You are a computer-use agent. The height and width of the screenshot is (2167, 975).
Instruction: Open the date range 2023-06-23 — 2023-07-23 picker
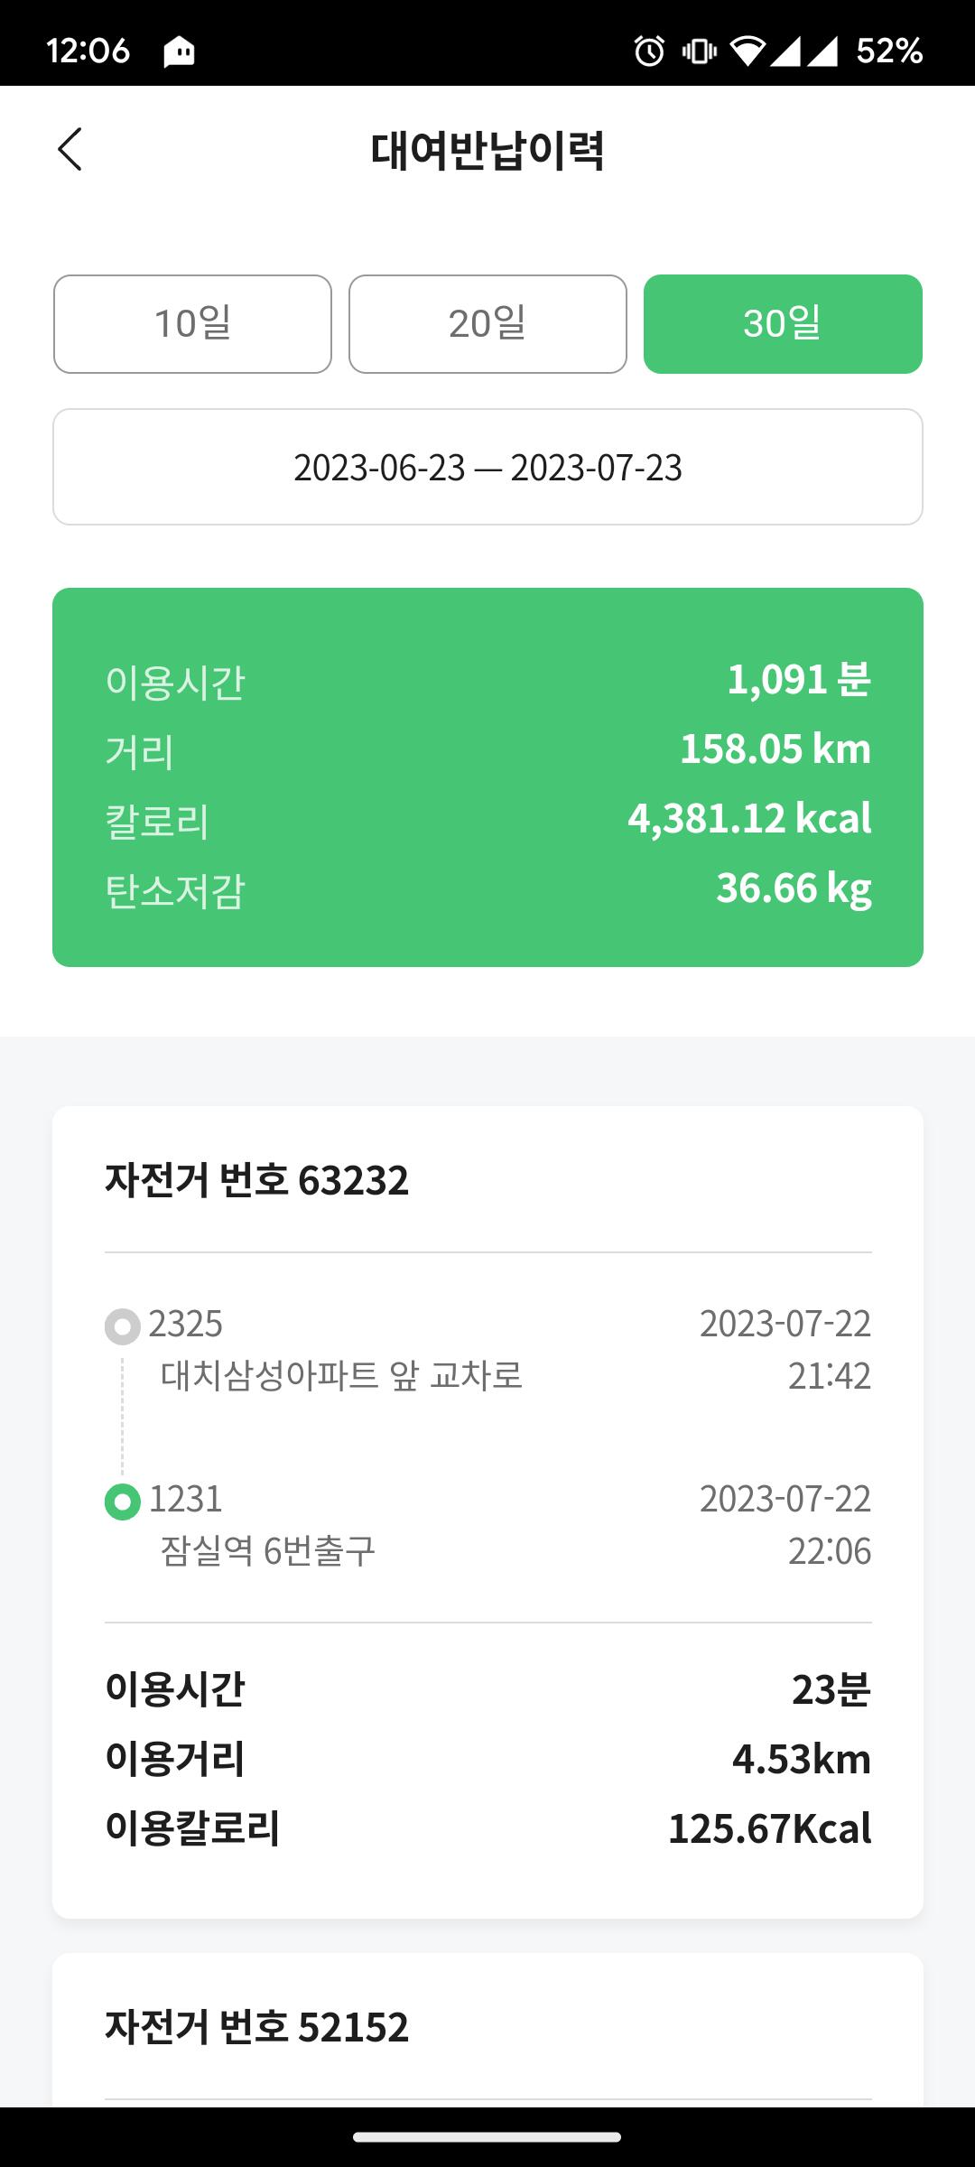click(487, 467)
